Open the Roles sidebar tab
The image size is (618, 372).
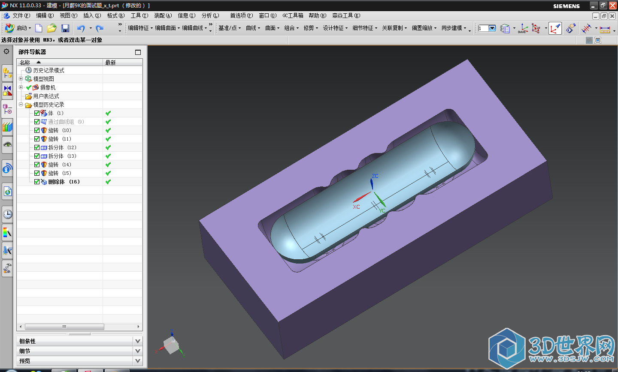[7, 269]
